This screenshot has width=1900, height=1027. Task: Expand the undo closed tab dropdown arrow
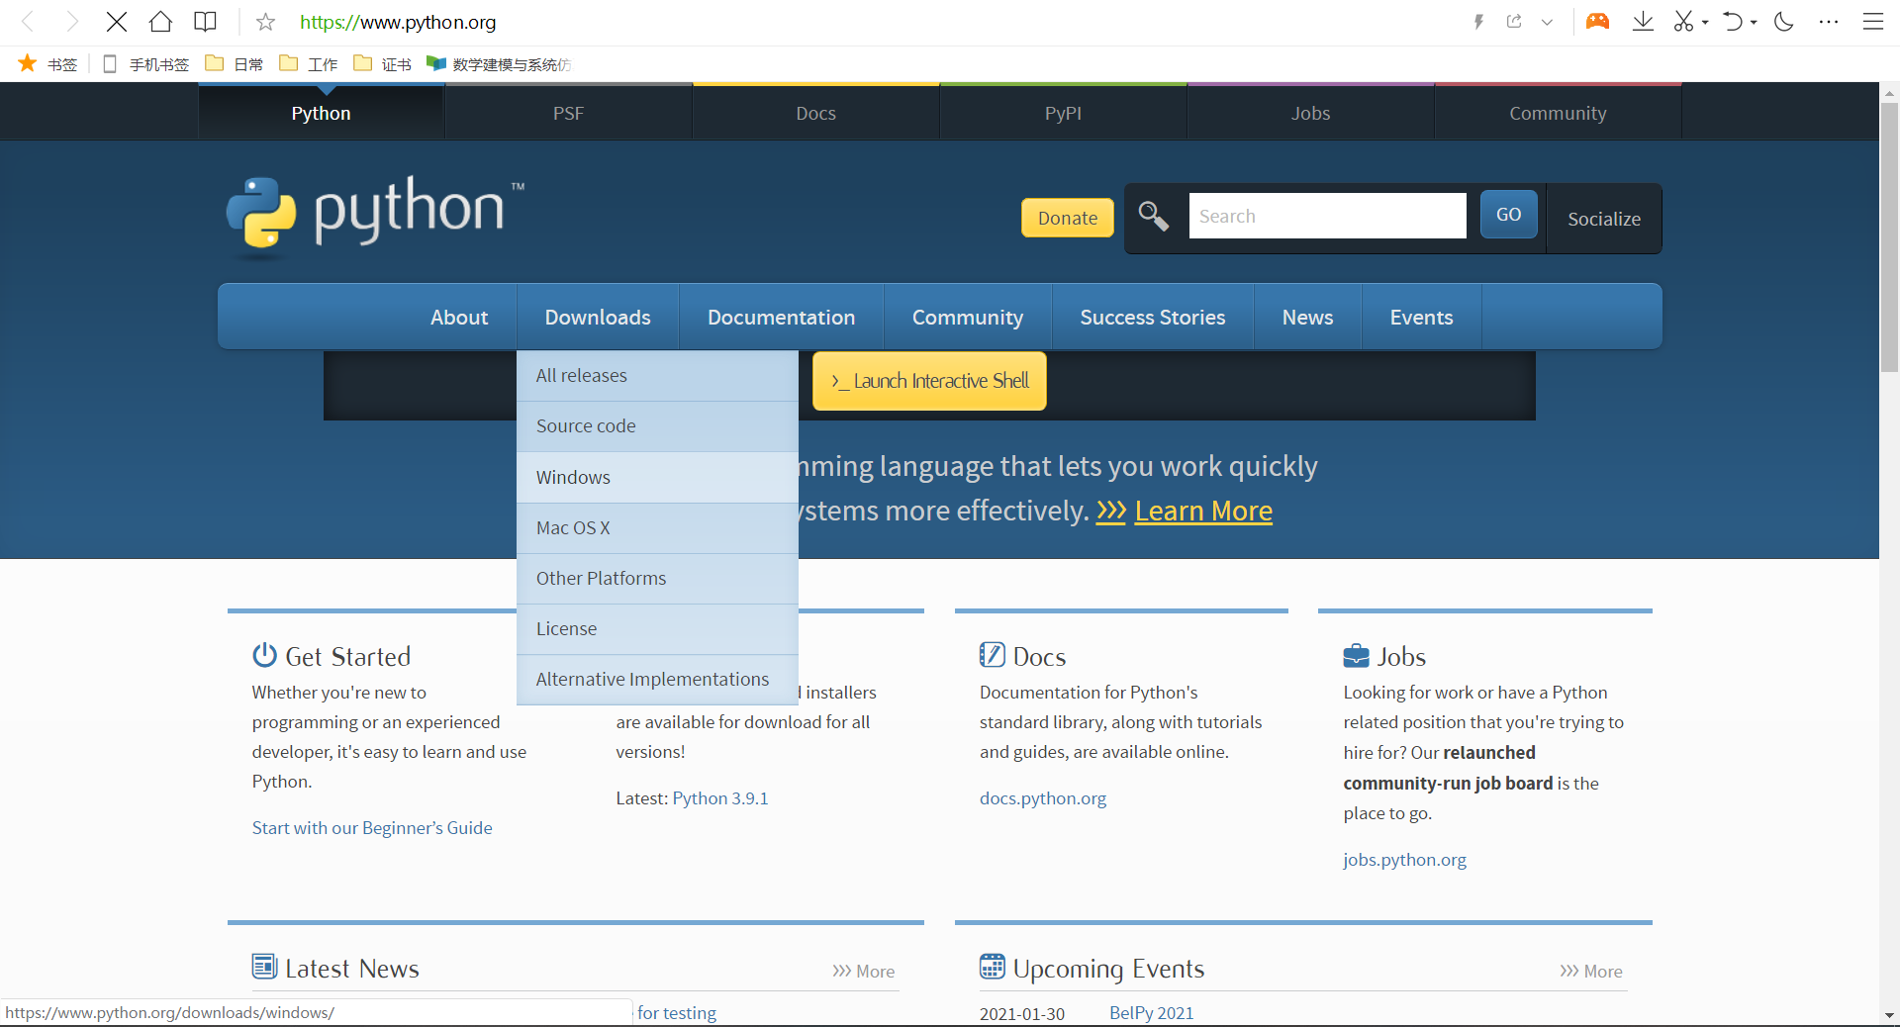(x=1754, y=22)
